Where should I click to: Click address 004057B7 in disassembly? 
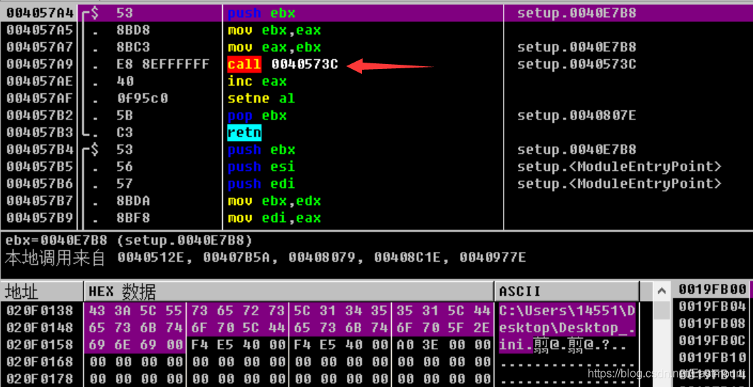tap(39, 201)
